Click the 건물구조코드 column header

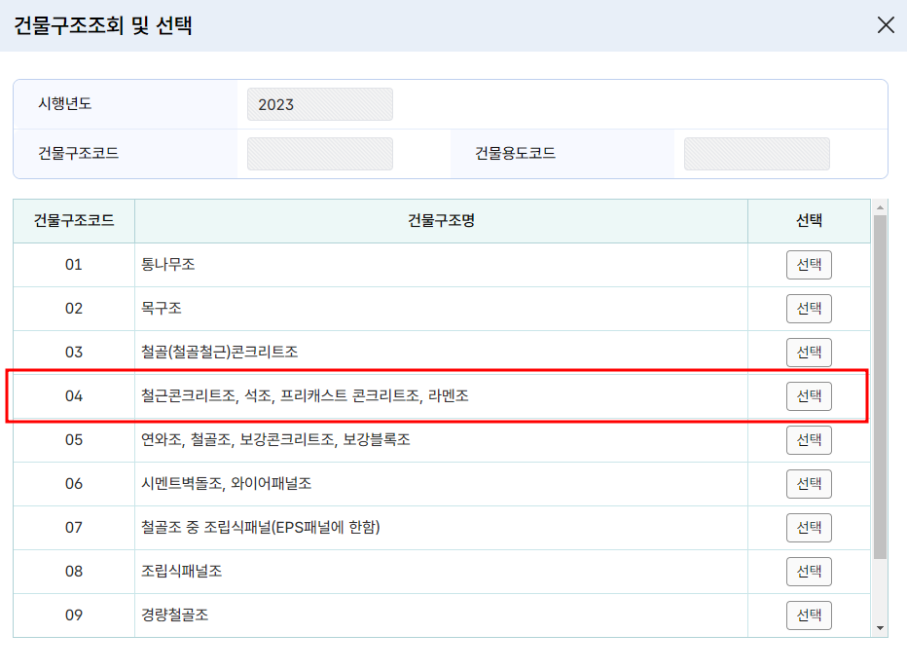pyautogui.click(x=74, y=220)
